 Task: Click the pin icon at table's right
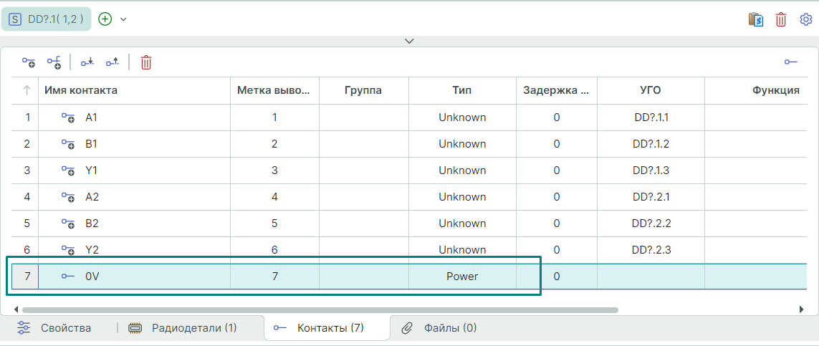click(x=791, y=63)
